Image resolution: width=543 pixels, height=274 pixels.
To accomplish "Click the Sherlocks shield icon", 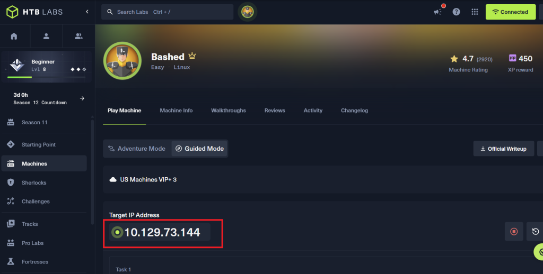I will point(11,182).
